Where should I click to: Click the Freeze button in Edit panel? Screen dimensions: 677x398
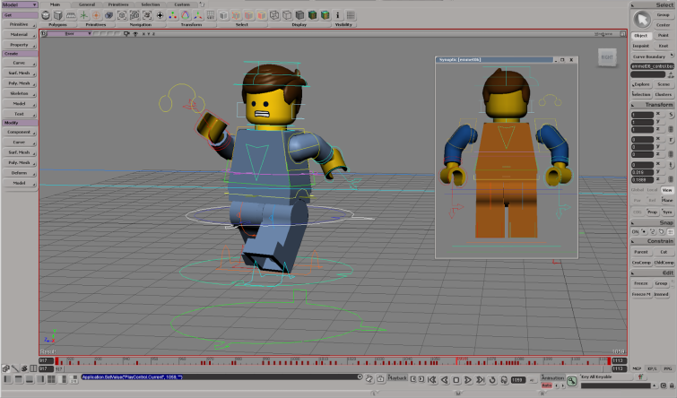click(641, 283)
